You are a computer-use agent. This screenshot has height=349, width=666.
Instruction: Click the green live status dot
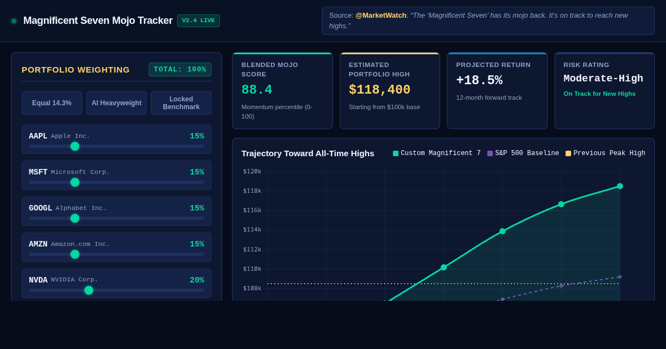point(14,21)
